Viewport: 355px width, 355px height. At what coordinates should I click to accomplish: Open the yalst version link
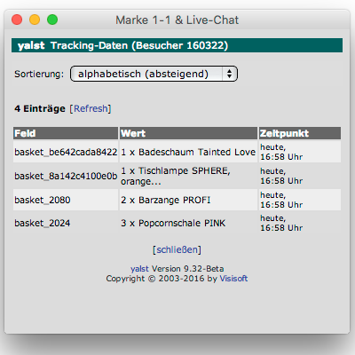(x=139, y=269)
